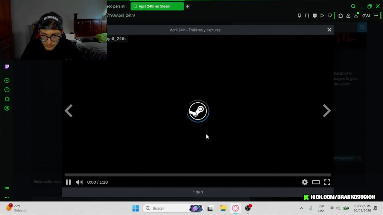The image size is (383, 215).
Task: Bookmark page with heart icon
Action: [x=330, y=16]
